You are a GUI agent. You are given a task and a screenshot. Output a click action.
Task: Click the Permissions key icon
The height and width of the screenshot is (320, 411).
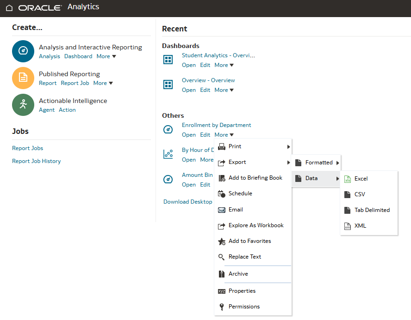[222, 307]
